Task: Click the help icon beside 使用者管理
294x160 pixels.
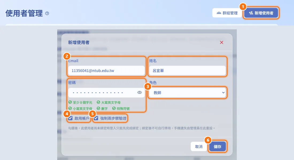Action: pos(47,13)
